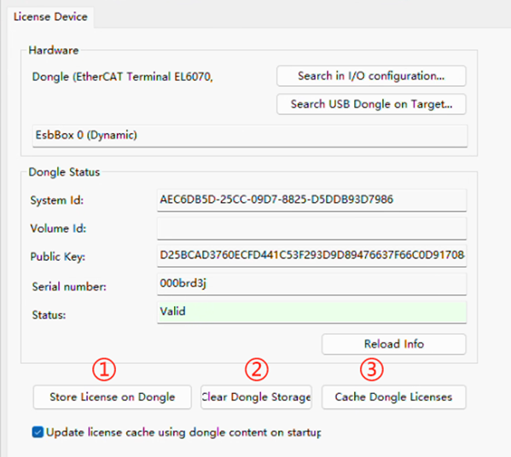Toggle Update license cache on startup checkbox
The image size is (511, 457).
(x=38, y=432)
